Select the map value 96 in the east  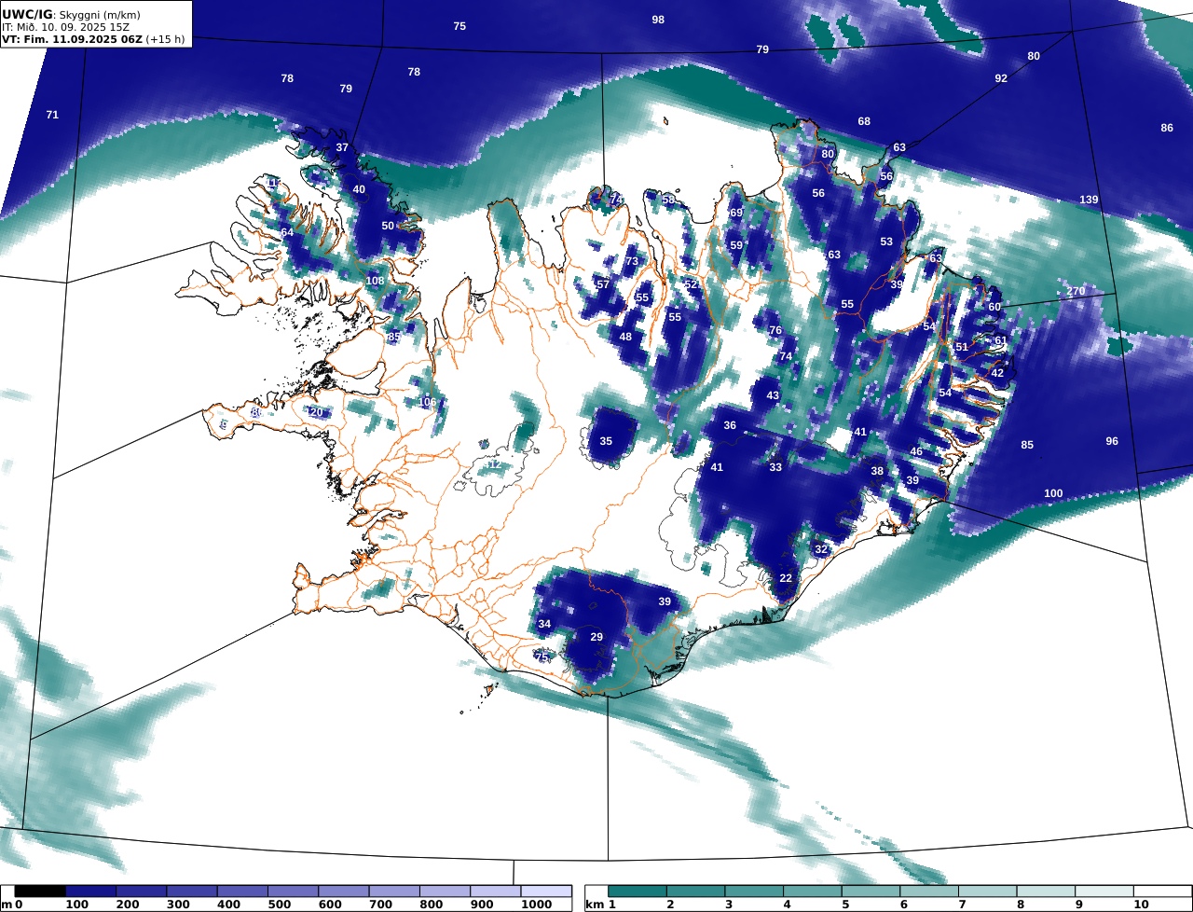1111,441
